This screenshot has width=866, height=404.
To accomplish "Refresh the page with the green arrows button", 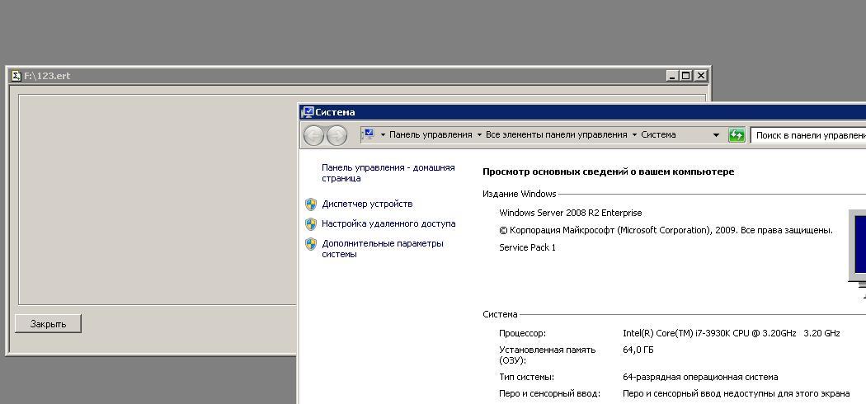I will (x=737, y=135).
